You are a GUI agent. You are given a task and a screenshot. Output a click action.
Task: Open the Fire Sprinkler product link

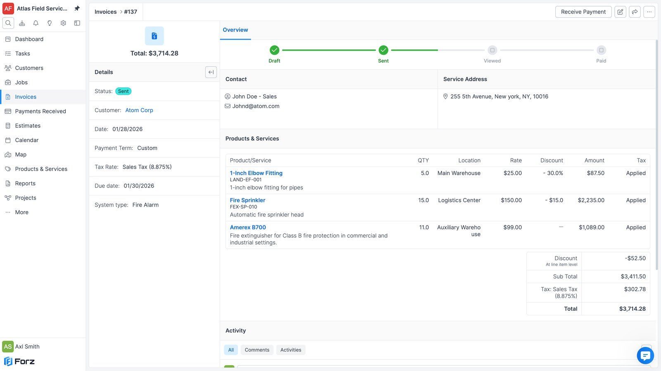point(247,200)
